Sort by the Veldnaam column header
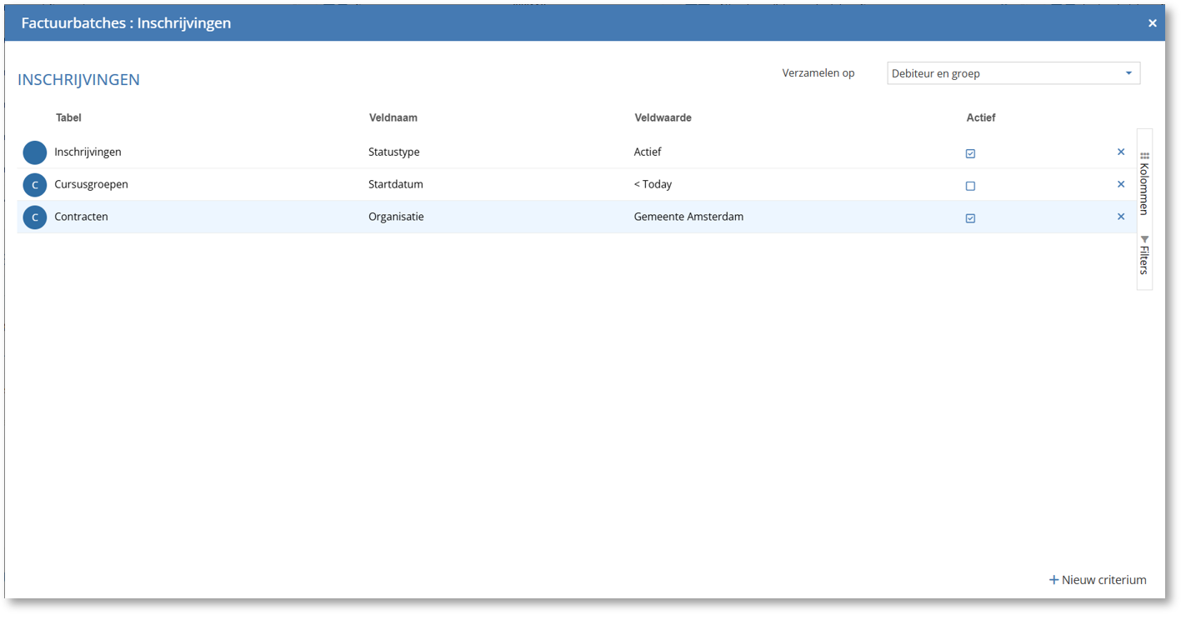The image size is (1196, 630). click(x=393, y=117)
